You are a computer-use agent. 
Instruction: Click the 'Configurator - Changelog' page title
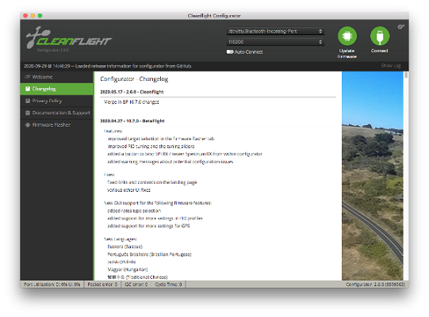tap(134, 79)
